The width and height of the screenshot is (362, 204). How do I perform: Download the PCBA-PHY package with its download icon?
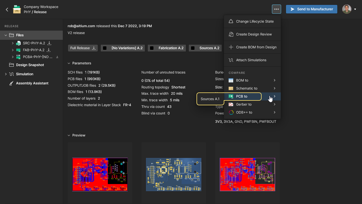57,57
